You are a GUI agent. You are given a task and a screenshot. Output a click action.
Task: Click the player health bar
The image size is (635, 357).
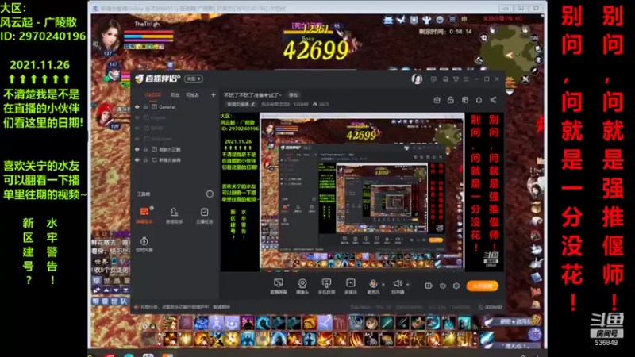148,33
